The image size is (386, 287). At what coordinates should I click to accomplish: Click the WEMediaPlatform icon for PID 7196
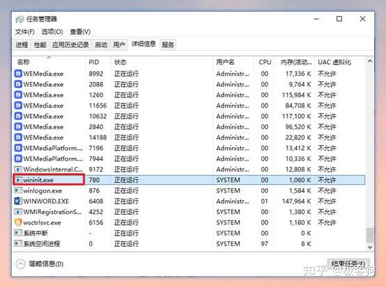tap(18, 148)
